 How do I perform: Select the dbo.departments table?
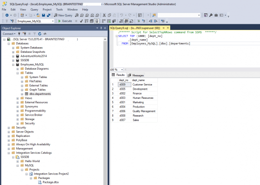tap(40, 94)
